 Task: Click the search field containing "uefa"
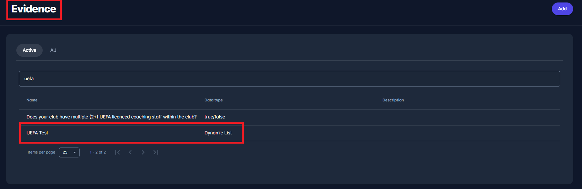coord(289,79)
